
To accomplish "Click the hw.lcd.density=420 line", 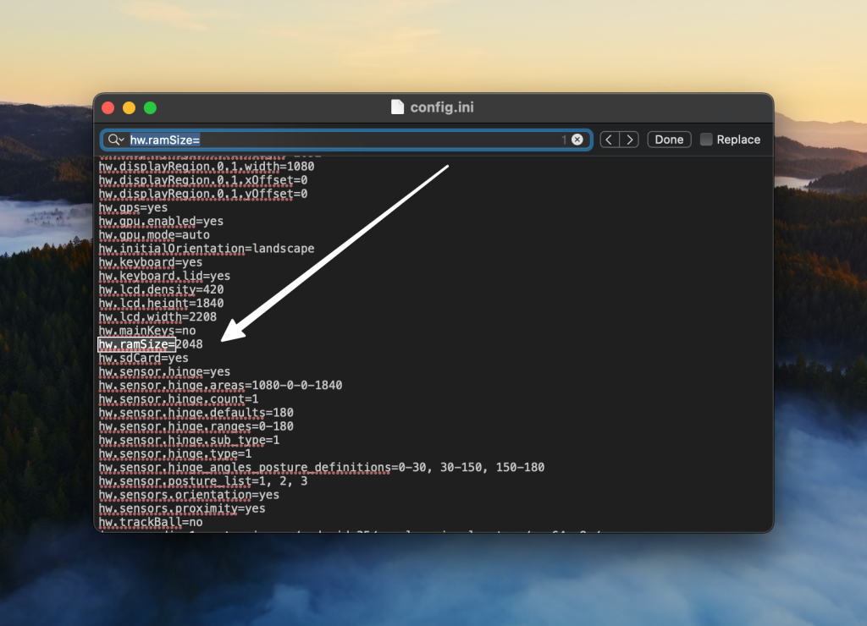I will pyautogui.click(x=161, y=289).
